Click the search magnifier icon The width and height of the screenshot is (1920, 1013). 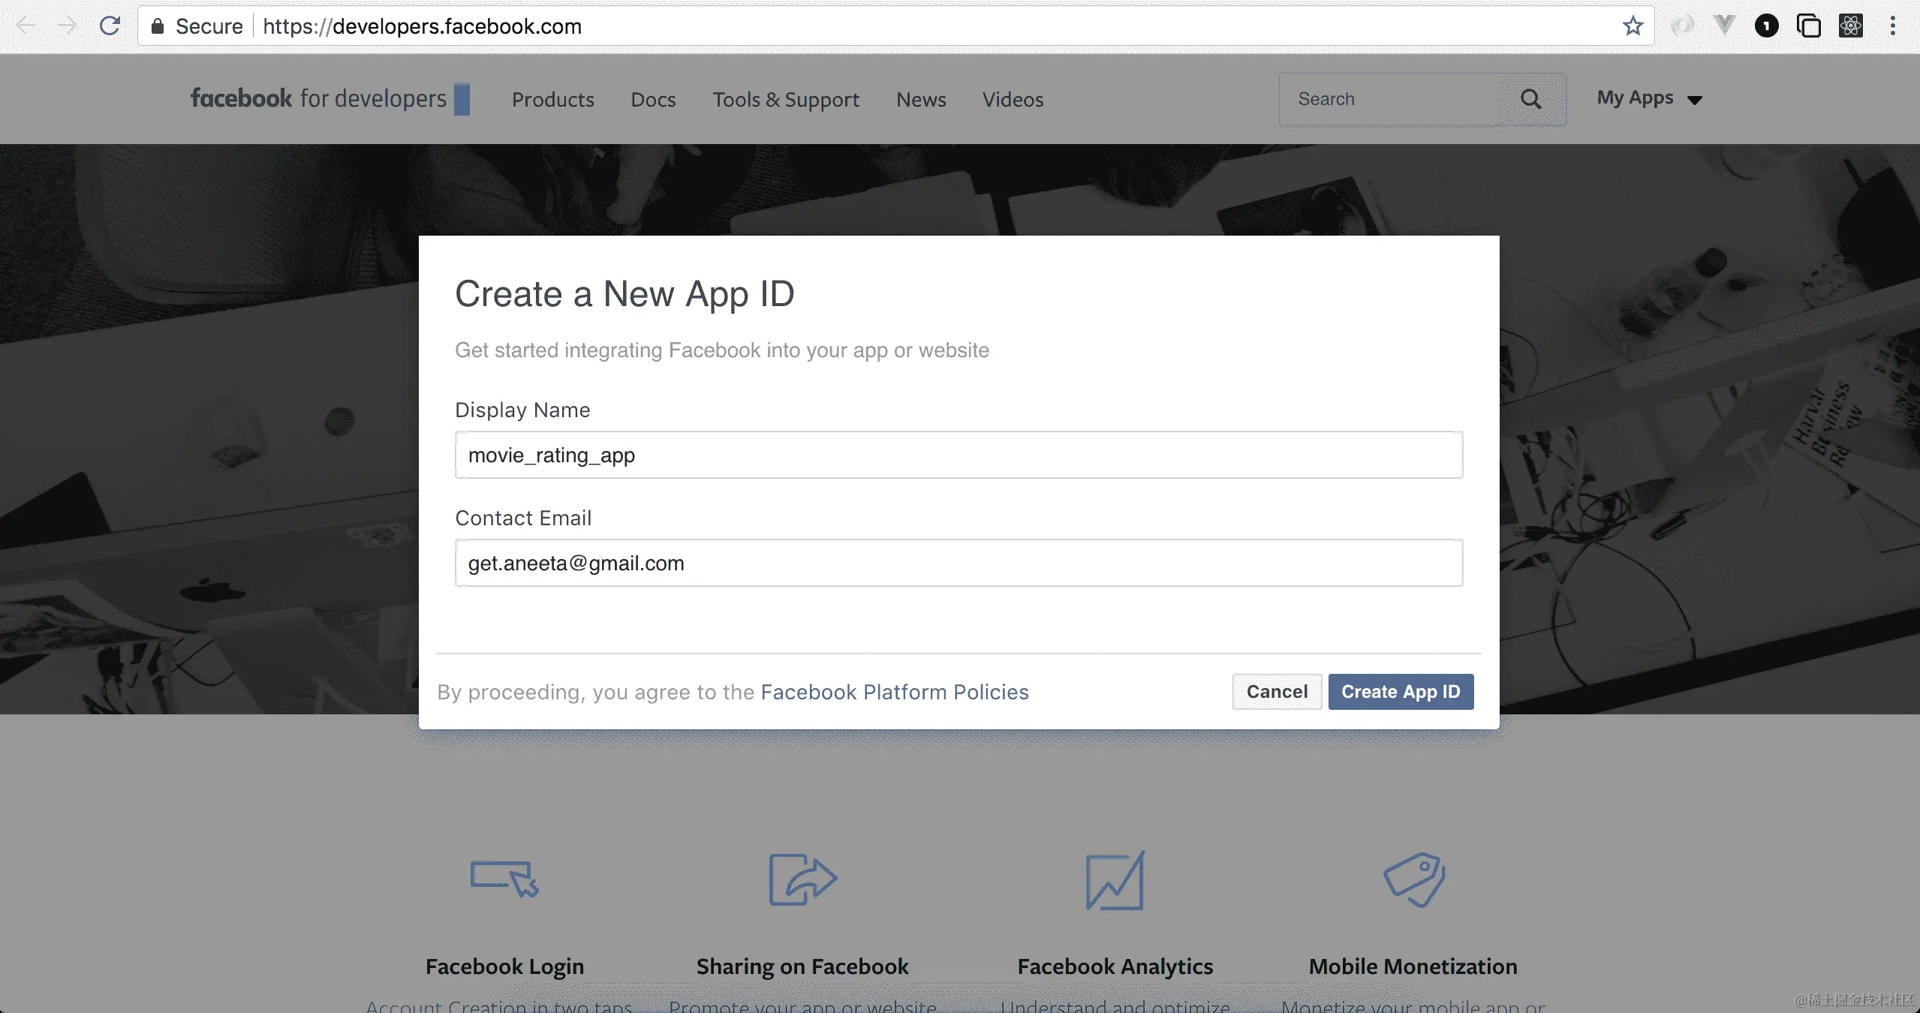click(x=1530, y=99)
